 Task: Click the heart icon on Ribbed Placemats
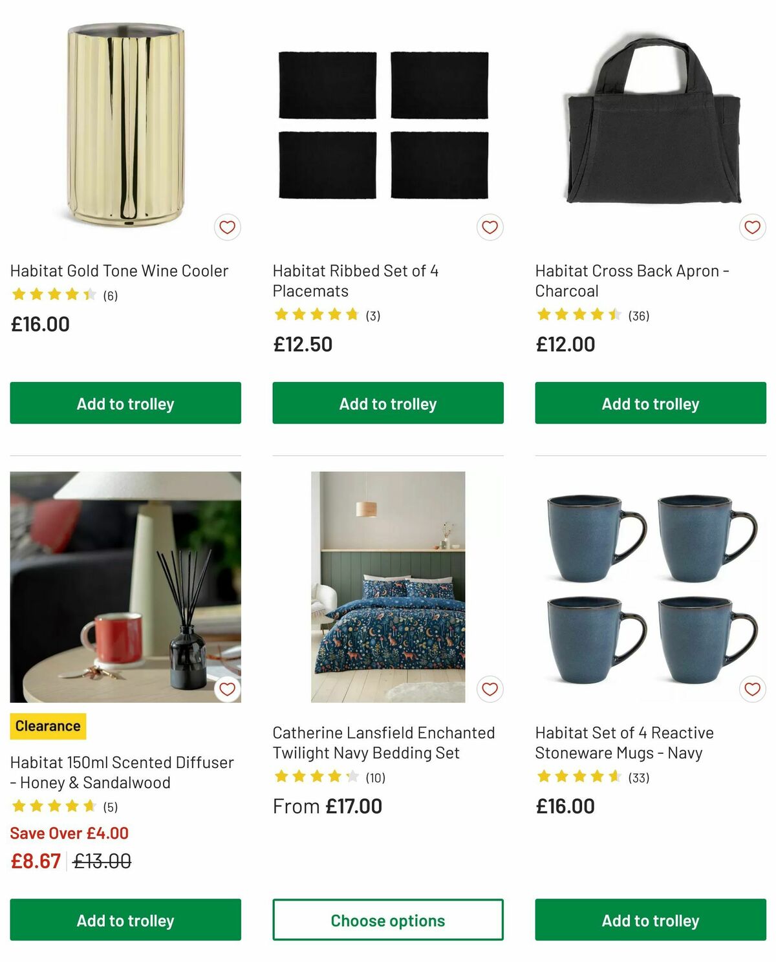[x=490, y=227]
